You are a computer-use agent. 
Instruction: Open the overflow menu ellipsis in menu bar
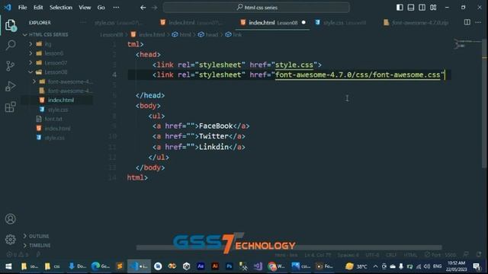[116, 8]
